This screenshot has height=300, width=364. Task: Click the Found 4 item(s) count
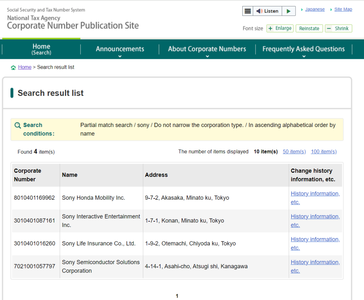pyautogui.click(x=36, y=152)
